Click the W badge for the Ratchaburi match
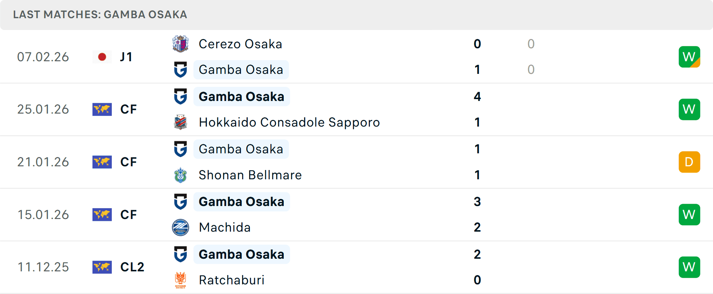713x294 pixels. [689, 267]
